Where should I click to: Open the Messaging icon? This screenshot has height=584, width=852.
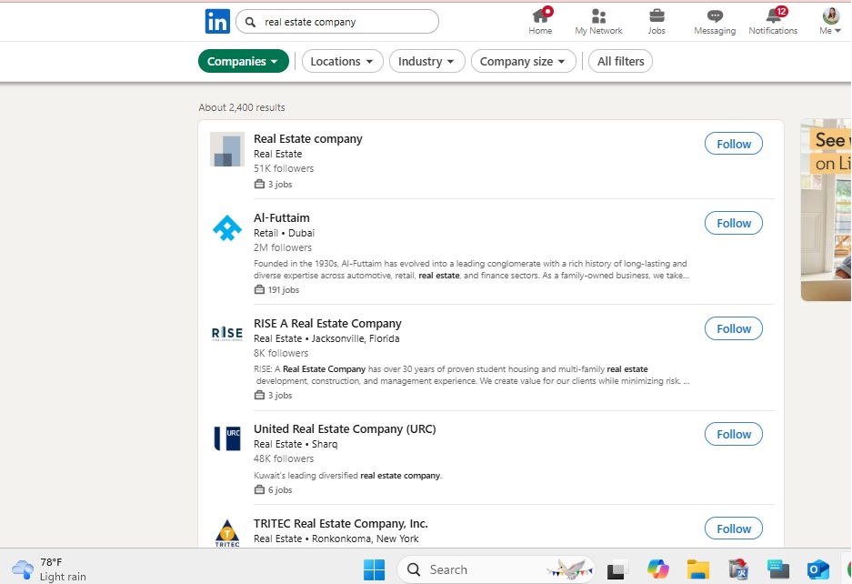pyautogui.click(x=715, y=16)
